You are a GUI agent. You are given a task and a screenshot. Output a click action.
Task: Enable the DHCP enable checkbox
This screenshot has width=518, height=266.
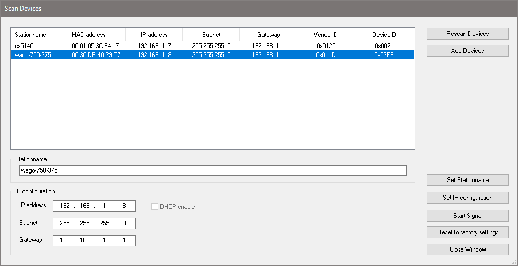point(155,207)
